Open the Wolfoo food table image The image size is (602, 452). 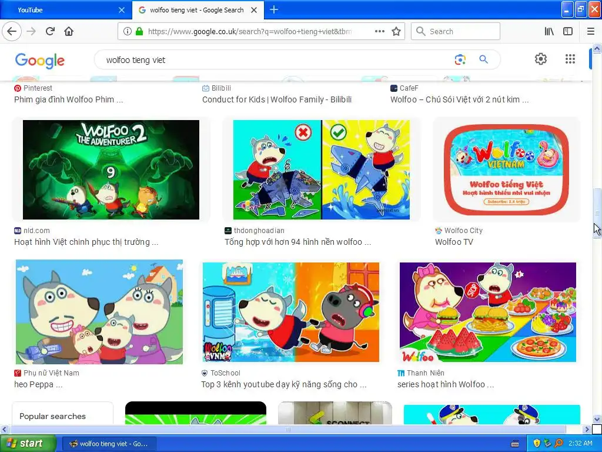pos(487,312)
